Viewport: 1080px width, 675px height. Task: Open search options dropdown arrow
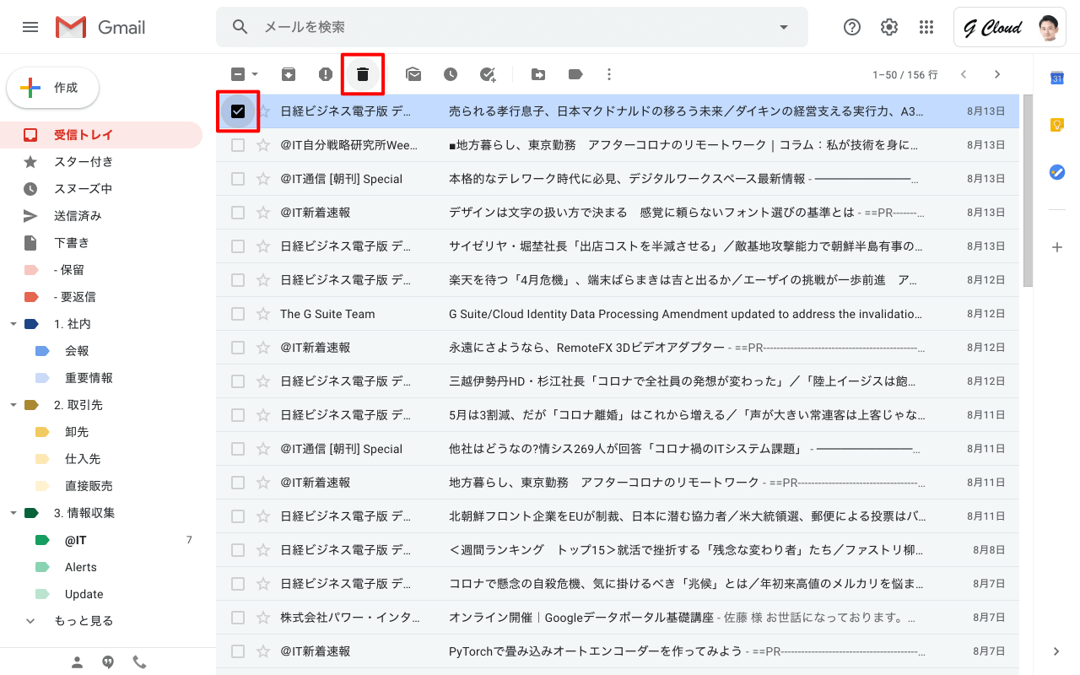point(784,27)
